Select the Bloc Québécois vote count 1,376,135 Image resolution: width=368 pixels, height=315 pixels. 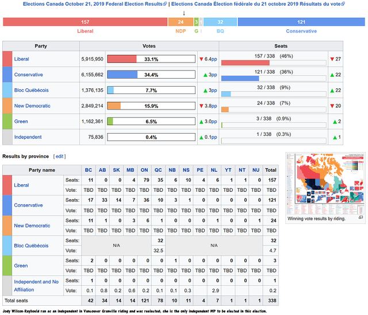[92, 90]
